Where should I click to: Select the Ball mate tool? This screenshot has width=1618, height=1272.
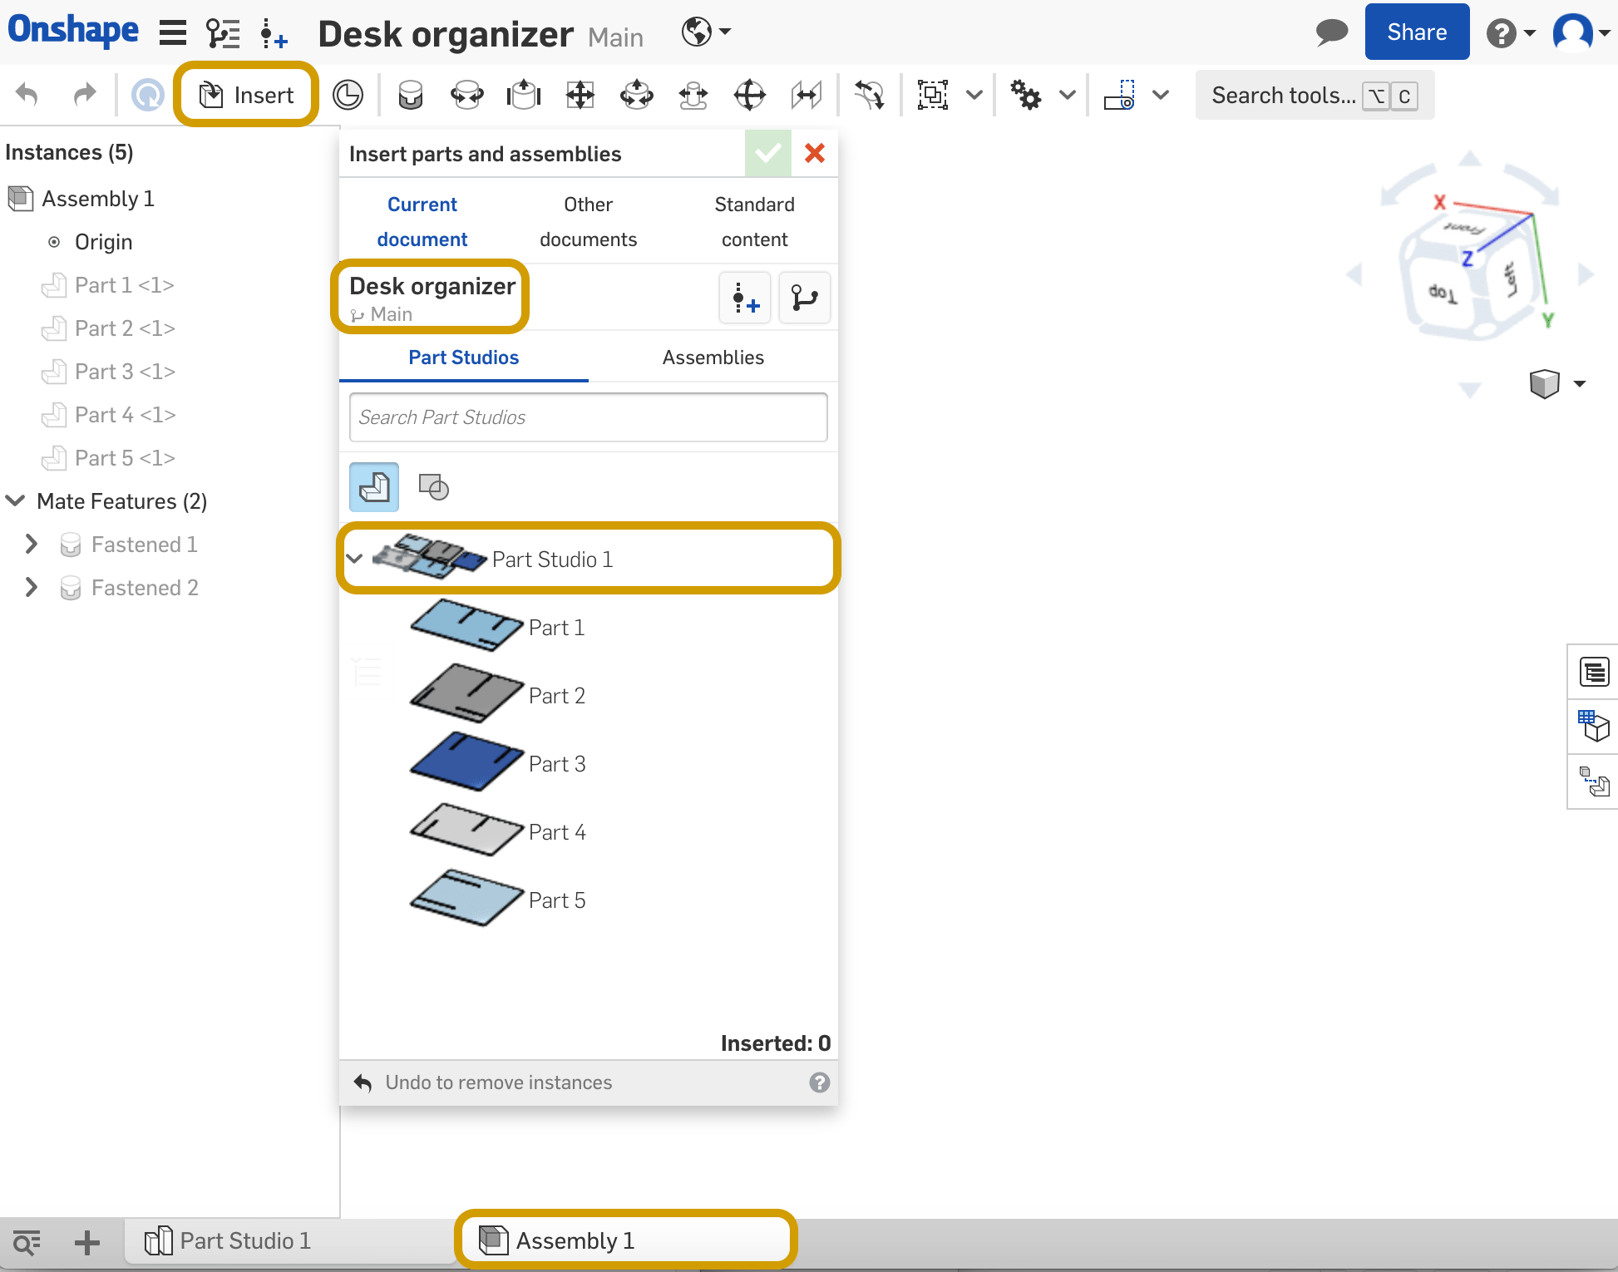750,95
